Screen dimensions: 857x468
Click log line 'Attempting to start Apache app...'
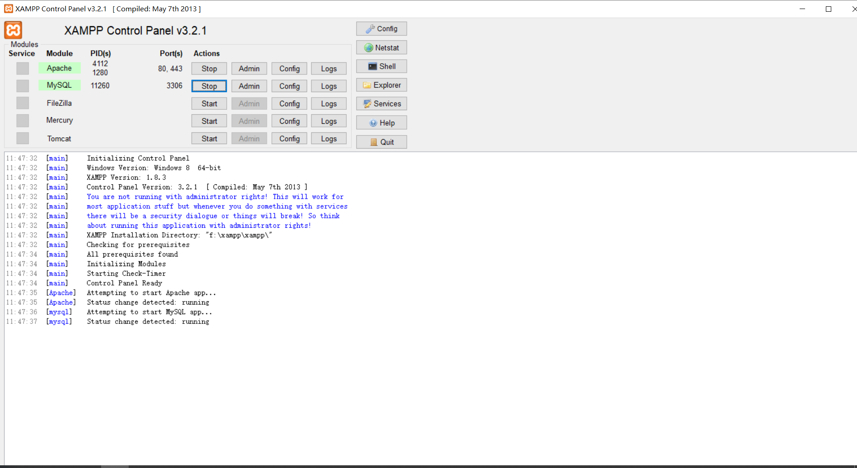pyautogui.click(x=151, y=293)
